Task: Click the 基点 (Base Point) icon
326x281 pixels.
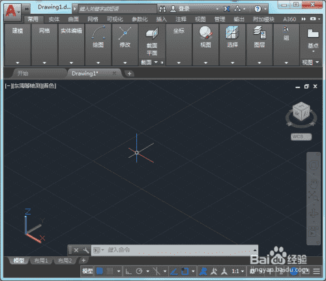Action: pos(313,33)
